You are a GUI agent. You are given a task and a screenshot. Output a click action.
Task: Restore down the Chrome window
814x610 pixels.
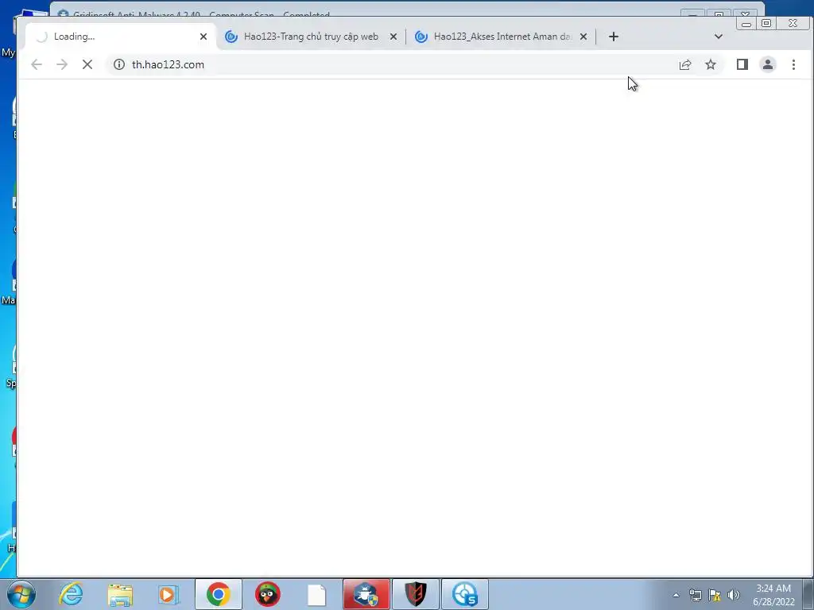[766, 23]
